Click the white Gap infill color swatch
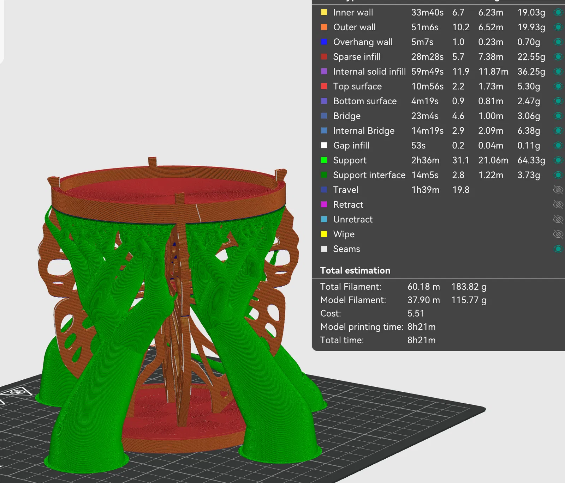565x483 pixels. 324,146
